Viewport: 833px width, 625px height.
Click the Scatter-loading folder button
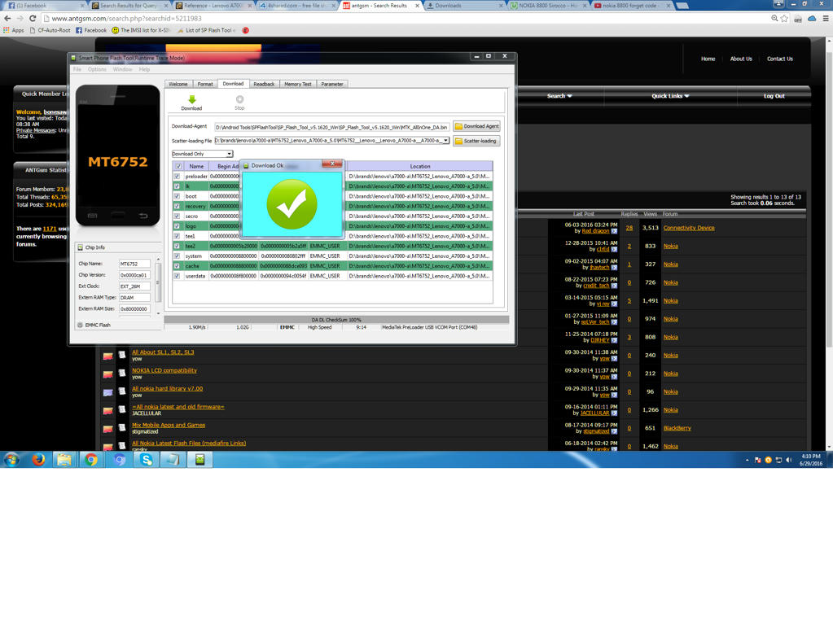[476, 141]
